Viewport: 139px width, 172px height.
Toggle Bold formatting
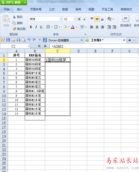point(31,27)
